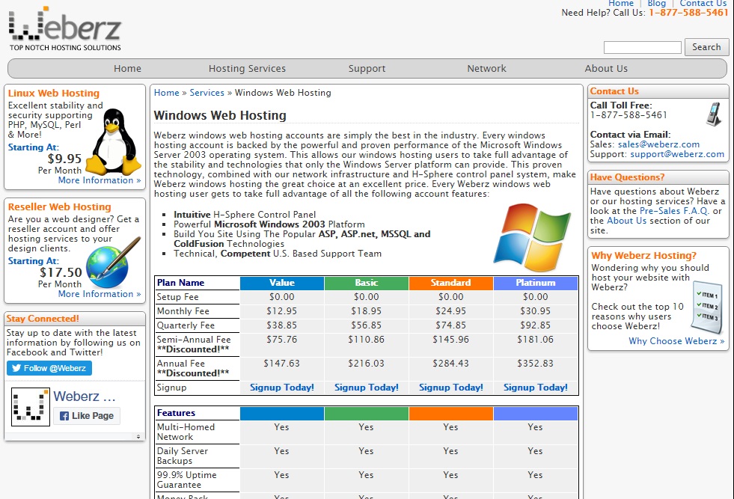734x499 pixels.
Task: Open the Support menu item
Action: (367, 68)
